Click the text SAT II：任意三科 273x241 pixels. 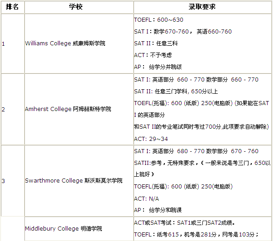[156, 43]
